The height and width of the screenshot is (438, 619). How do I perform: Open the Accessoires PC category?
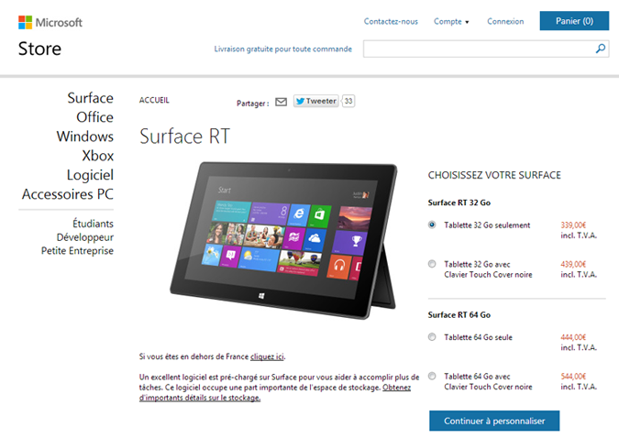[68, 194]
